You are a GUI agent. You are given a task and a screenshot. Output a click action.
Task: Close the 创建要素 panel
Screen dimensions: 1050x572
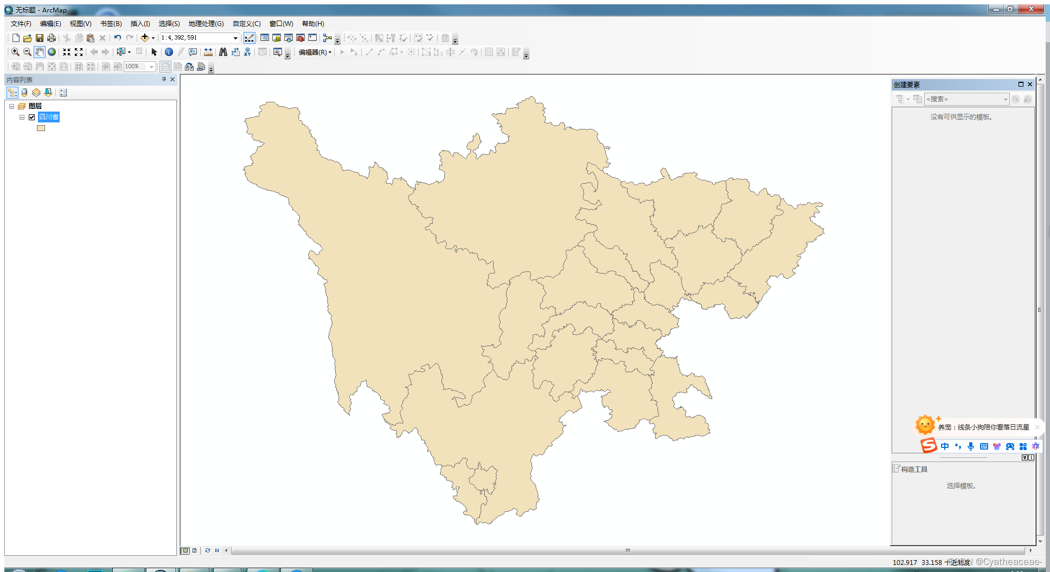(x=1030, y=84)
